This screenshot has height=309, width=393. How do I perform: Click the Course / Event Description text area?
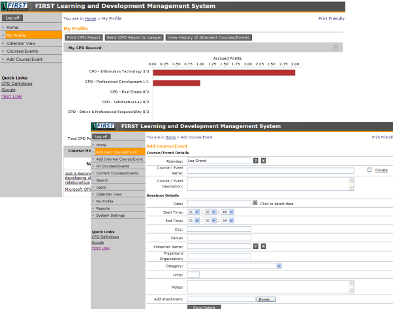[270, 184]
